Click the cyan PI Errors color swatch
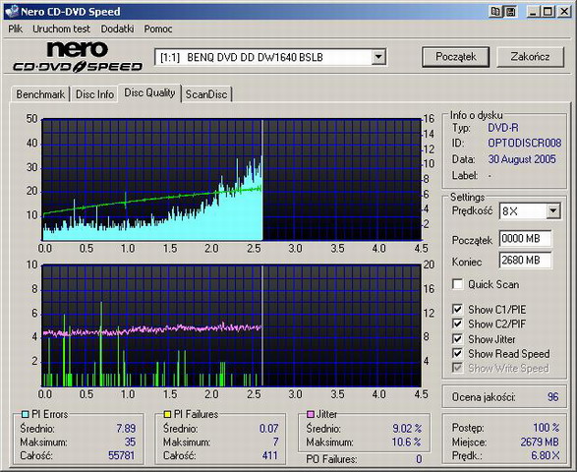Image resolution: width=577 pixels, height=472 pixels. click(x=25, y=414)
